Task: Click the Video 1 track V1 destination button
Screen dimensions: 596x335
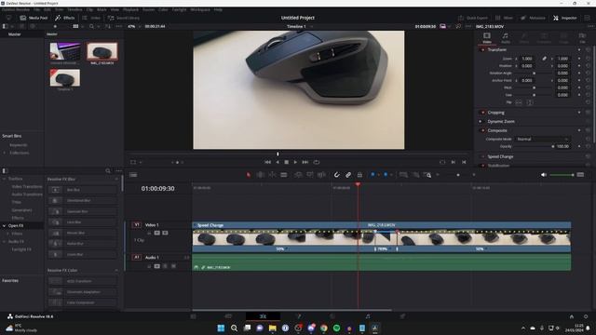Action: click(137, 225)
